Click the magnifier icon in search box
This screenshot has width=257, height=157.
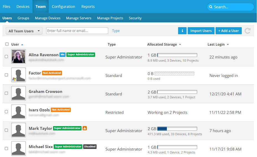point(211,7)
